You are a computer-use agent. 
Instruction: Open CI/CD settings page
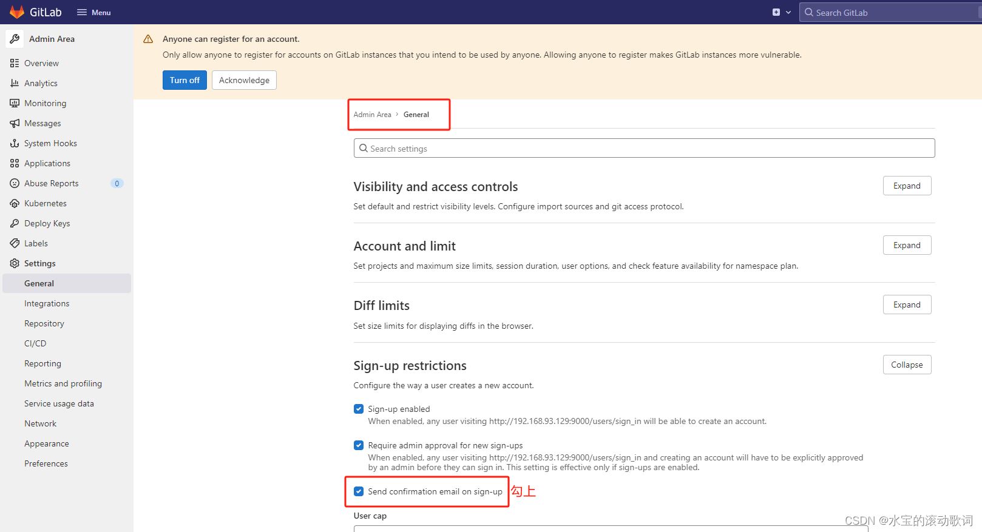pos(35,343)
